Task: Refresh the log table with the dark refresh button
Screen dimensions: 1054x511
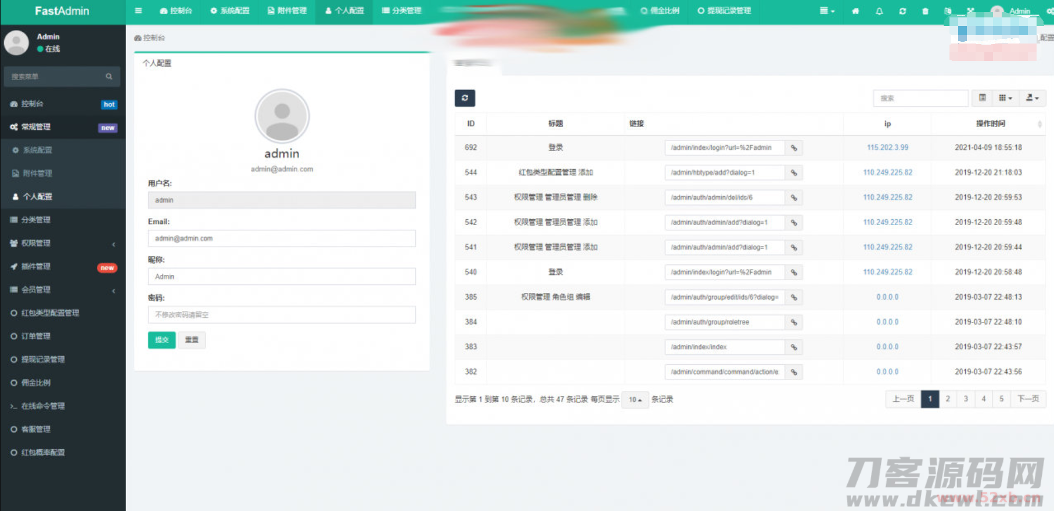Action: (465, 98)
